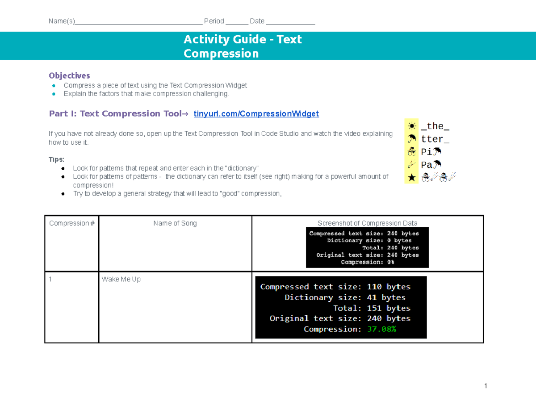Viewport: 536px width, 414px height.
Task: Open the tinyurl.com/CompressionWidget link
Action: 256,114
